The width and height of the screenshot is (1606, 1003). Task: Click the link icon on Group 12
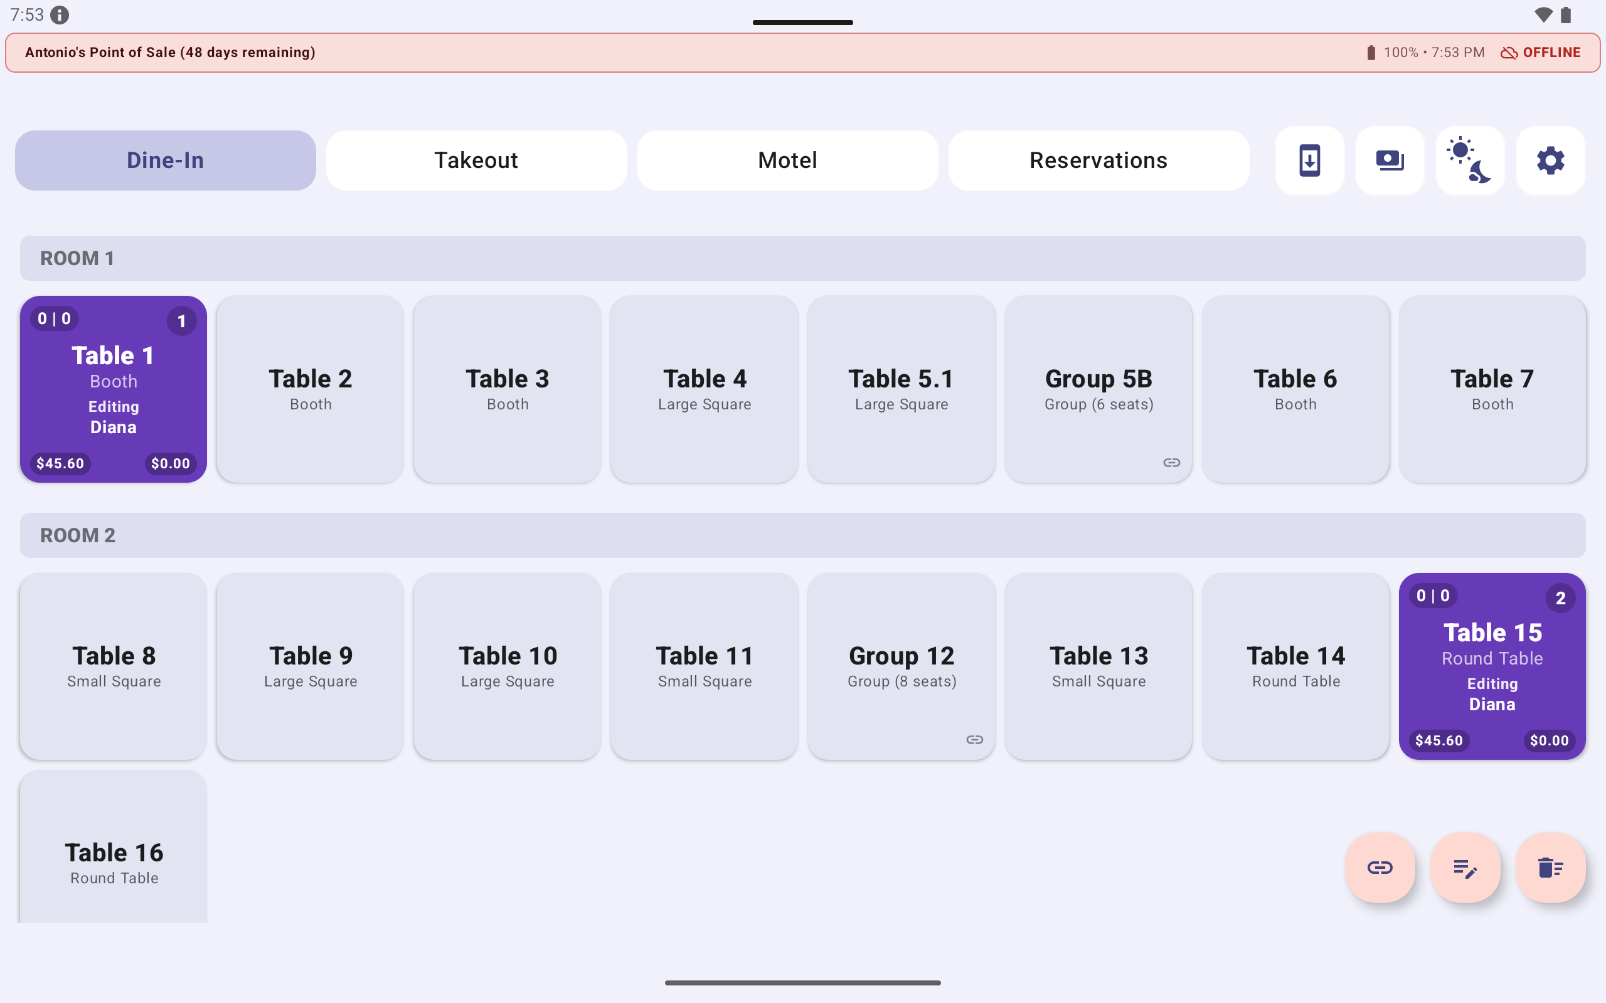[974, 739]
